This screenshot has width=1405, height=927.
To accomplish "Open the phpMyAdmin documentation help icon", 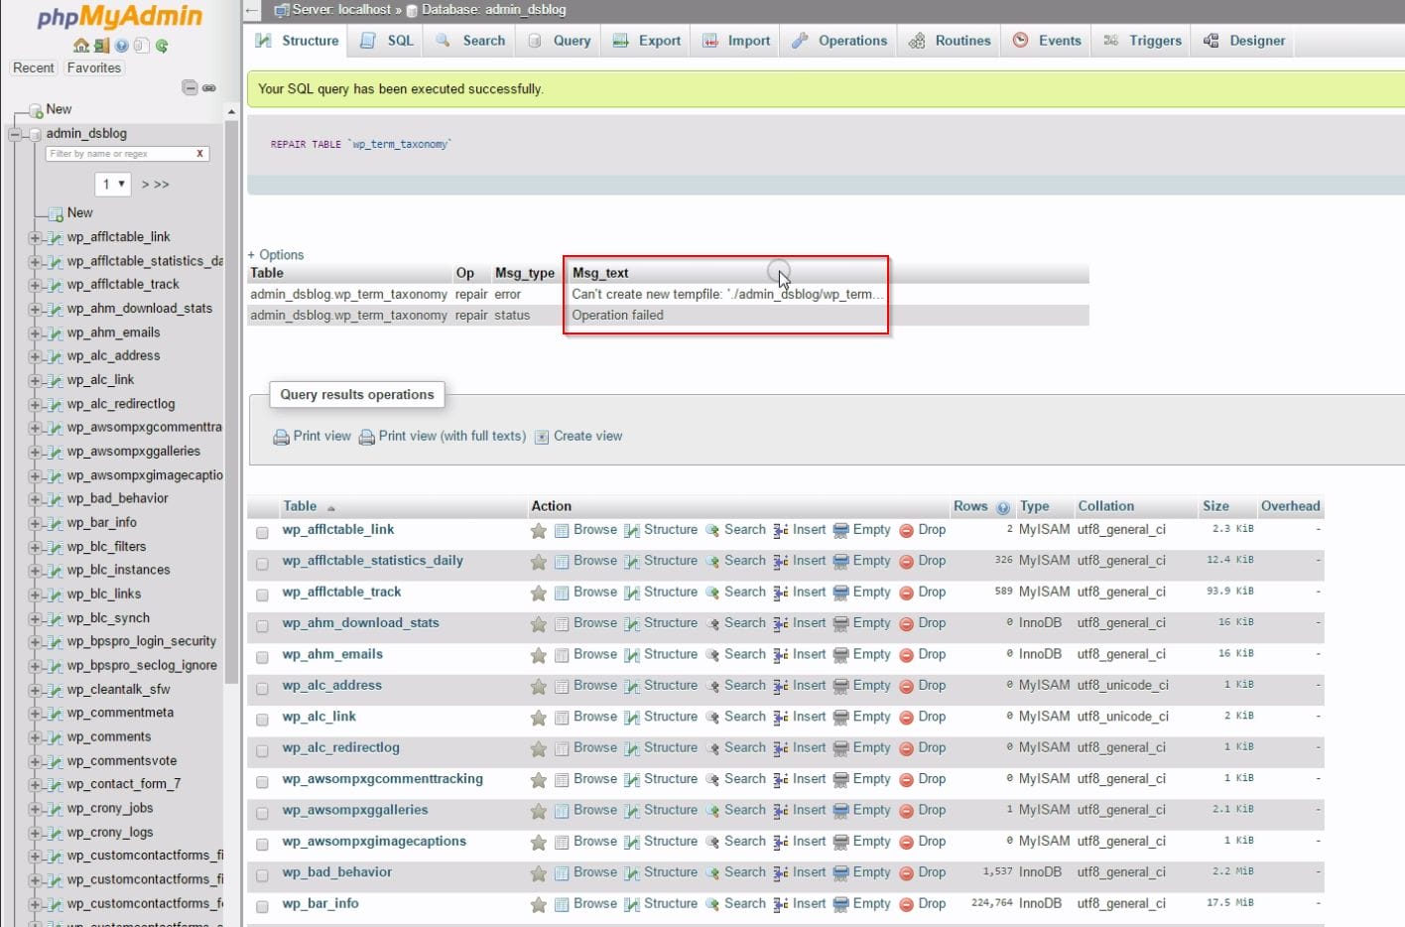I will coord(121,46).
